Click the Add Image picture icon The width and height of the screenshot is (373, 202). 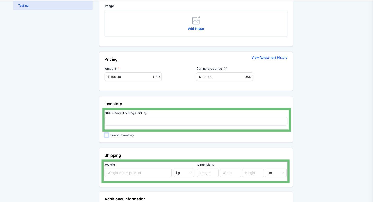click(x=196, y=20)
